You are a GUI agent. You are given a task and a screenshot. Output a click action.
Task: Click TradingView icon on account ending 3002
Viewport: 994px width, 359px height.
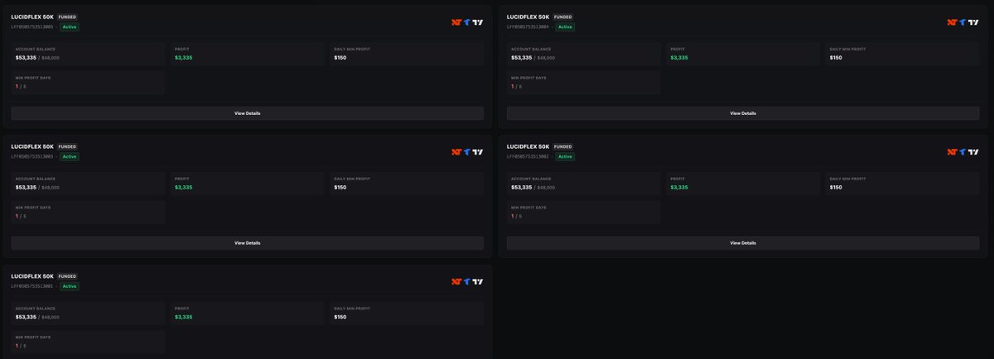tap(973, 152)
